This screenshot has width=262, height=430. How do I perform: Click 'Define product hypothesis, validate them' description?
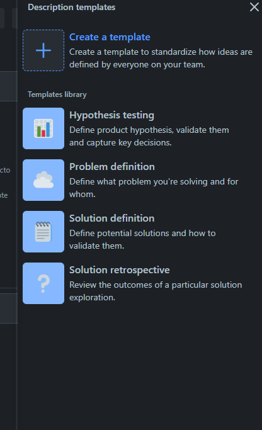149,130
